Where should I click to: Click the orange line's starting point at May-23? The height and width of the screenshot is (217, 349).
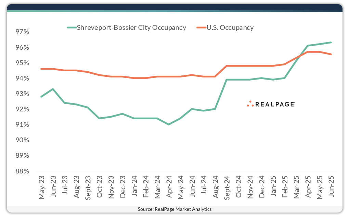41,69
